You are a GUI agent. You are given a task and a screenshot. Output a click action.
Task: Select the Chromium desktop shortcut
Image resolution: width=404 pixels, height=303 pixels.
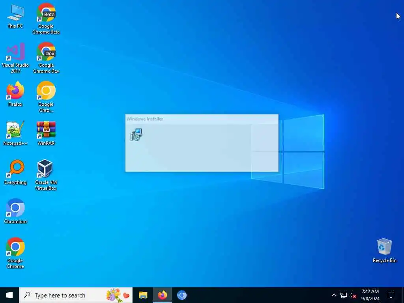15,211
